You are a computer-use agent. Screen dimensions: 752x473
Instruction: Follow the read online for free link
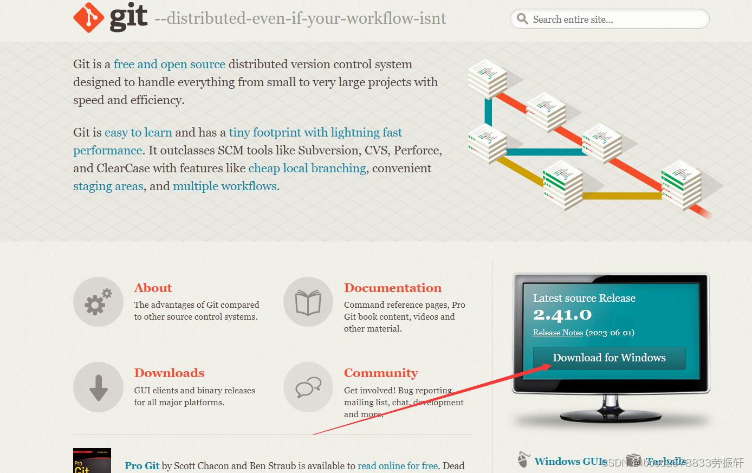click(x=398, y=465)
